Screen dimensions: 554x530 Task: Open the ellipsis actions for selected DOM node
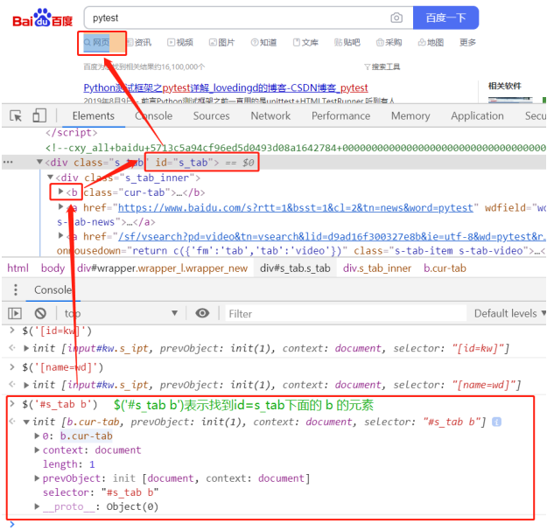click(x=8, y=163)
